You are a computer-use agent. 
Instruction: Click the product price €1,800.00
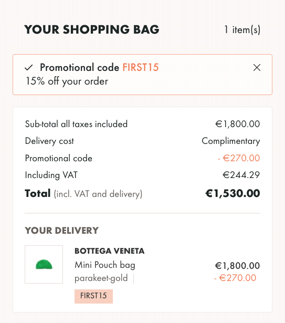(x=237, y=266)
